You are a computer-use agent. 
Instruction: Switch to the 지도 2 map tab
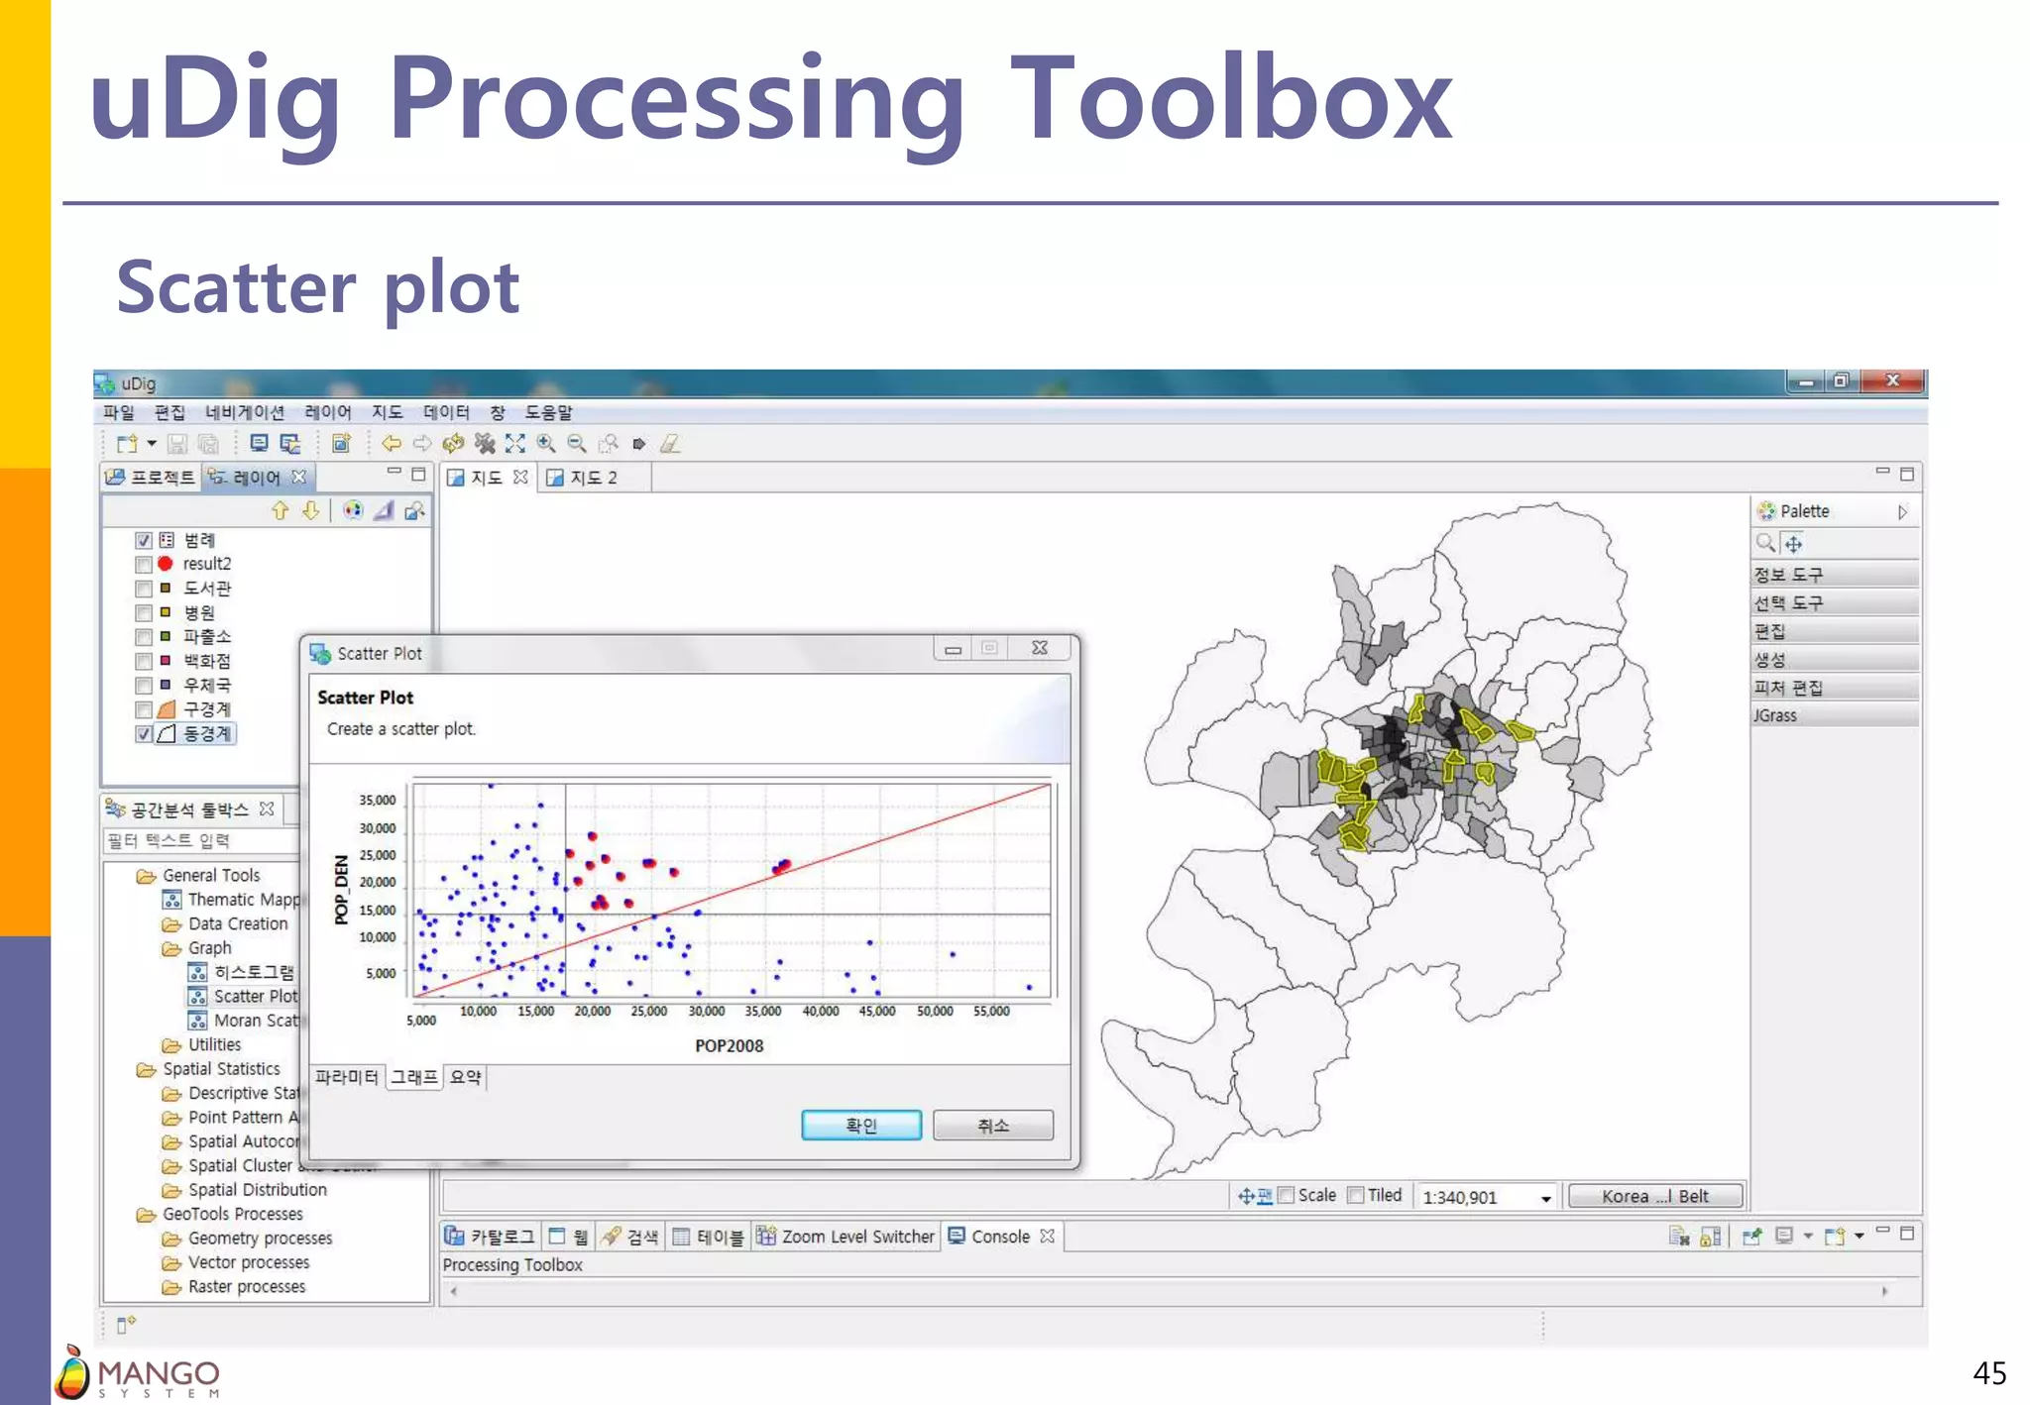594,478
